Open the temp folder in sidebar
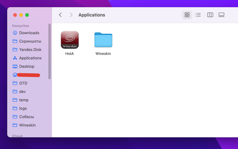 (x=23, y=100)
